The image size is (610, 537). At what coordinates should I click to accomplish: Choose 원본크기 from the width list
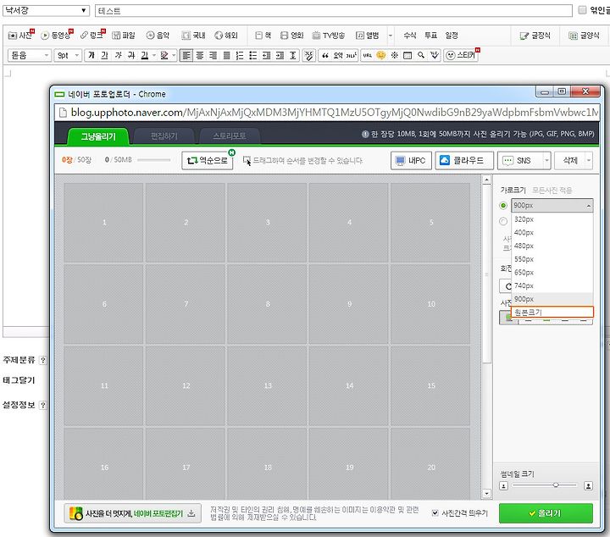point(552,312)
